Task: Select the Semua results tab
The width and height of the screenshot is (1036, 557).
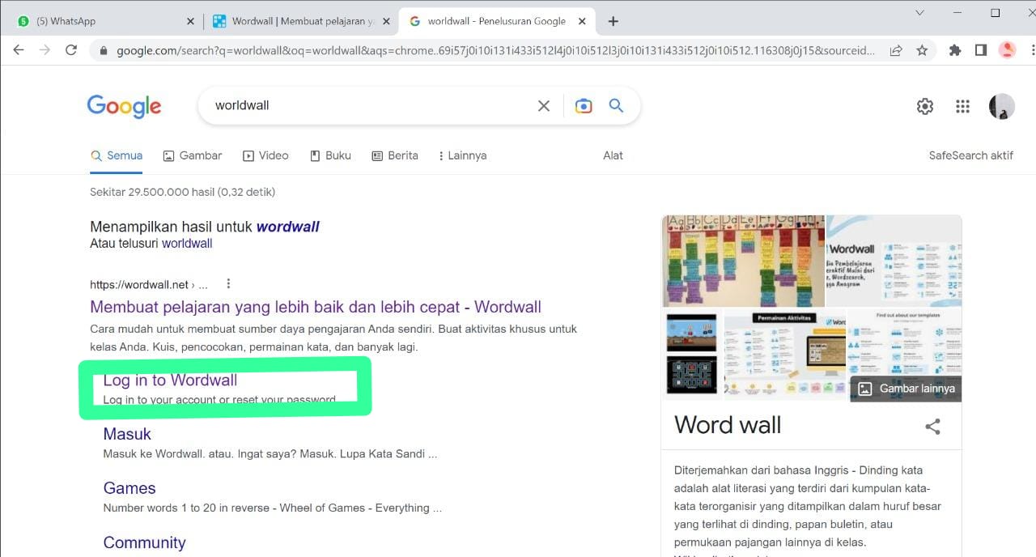Action: click(x=117, y=155)
